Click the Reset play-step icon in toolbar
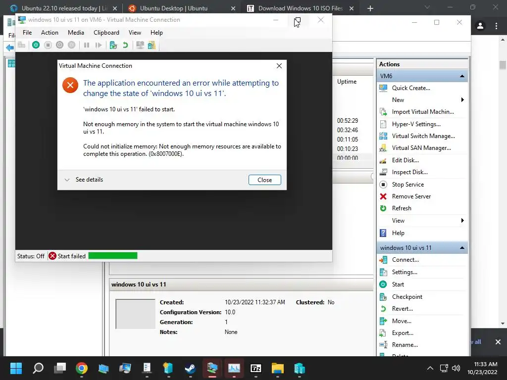The width and height of the screenshot is (507, 380). (x=99, y=45)
